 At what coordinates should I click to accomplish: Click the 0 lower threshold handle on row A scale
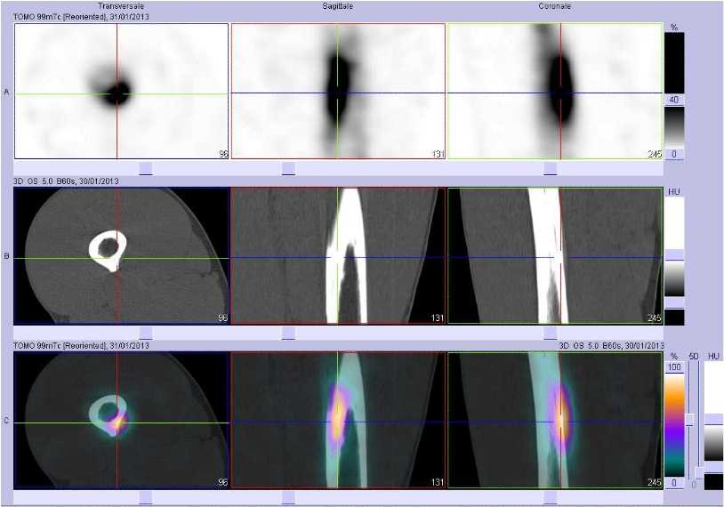tap(674, 154)
